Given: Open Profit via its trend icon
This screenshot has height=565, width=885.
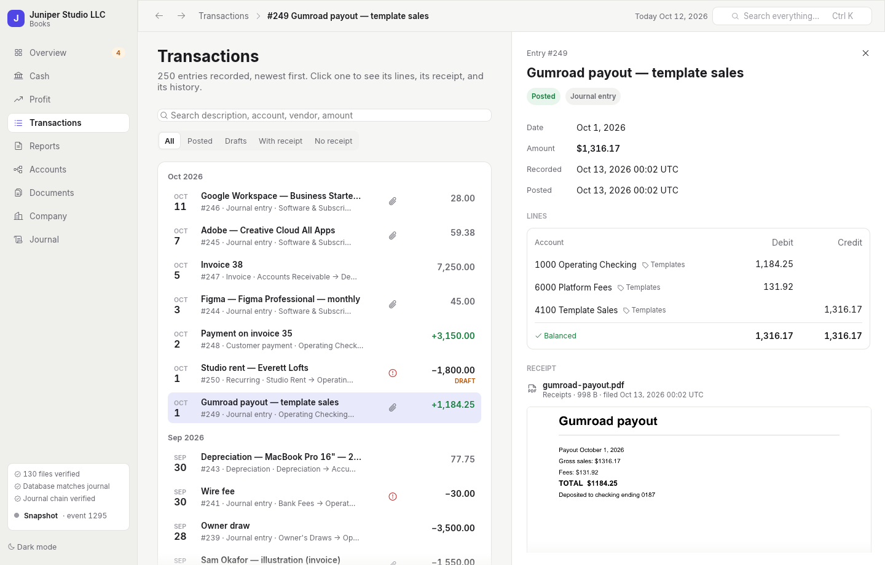Looking at the screenshot, I should pyautogui.click(x=18, y=99).
